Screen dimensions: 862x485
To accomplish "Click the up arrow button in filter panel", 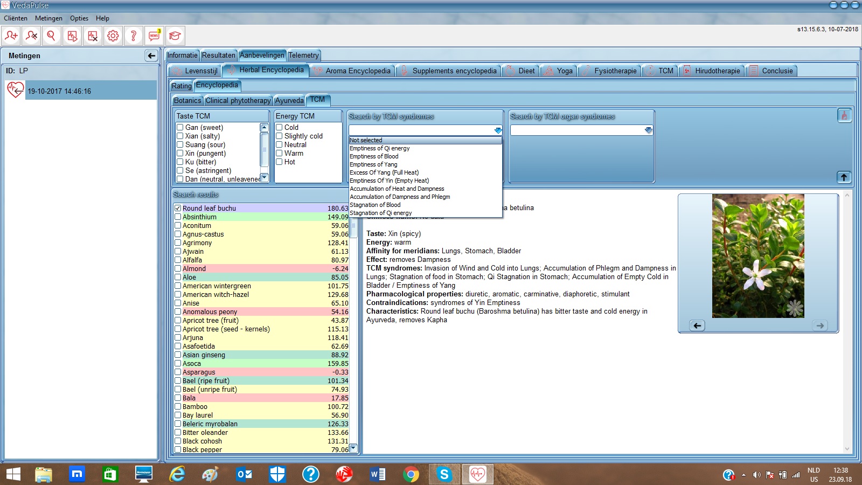I will (x=844, y=177).
